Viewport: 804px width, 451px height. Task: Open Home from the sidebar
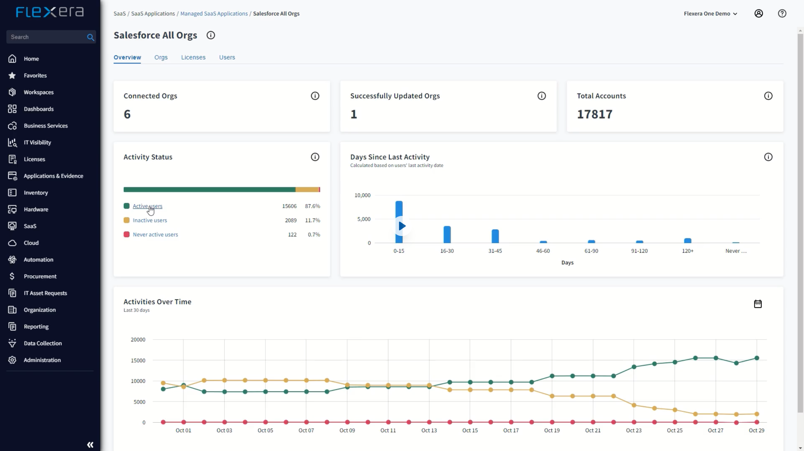31,59
